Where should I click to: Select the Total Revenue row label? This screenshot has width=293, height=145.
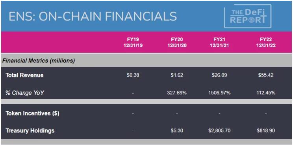(24, 75)
